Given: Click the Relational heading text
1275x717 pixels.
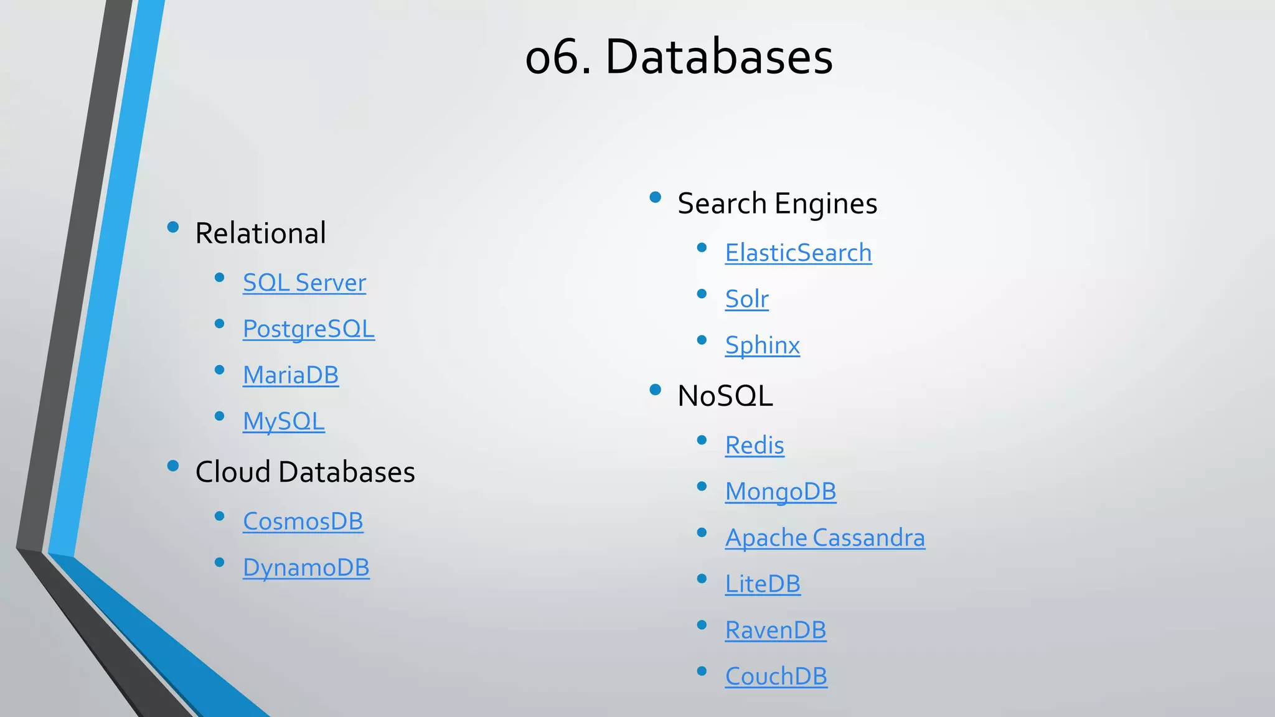Looking at the screenshot, I should [x=260, y=233].
